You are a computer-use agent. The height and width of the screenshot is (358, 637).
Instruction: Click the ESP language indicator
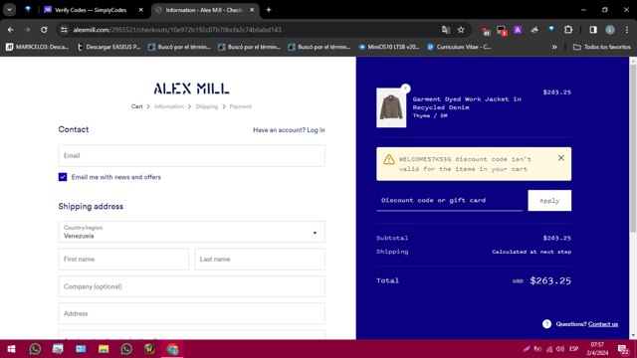tap(573, 349)
